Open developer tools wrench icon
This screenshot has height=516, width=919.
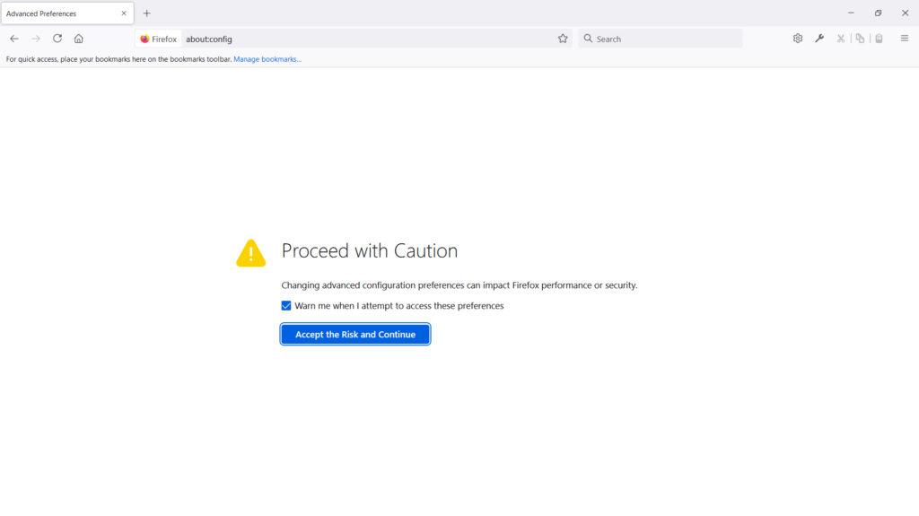[x=819, y=39]
